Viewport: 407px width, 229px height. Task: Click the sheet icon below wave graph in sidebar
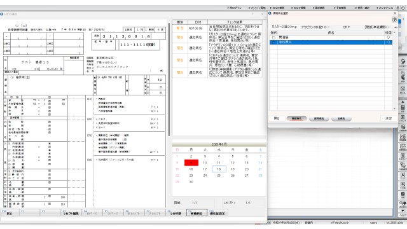tap(403, 156)
